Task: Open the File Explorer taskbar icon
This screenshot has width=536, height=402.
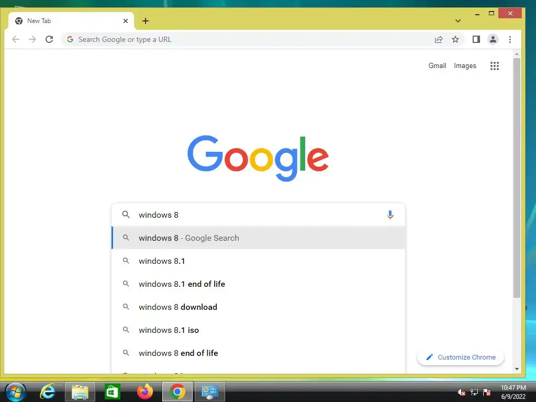Action: coord(80,392)
